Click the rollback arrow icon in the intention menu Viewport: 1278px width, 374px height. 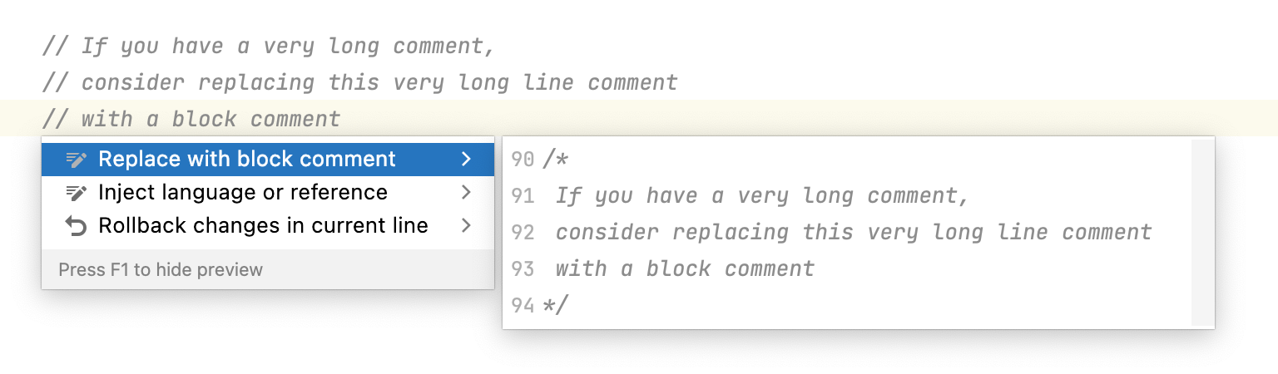click(76, 226)
